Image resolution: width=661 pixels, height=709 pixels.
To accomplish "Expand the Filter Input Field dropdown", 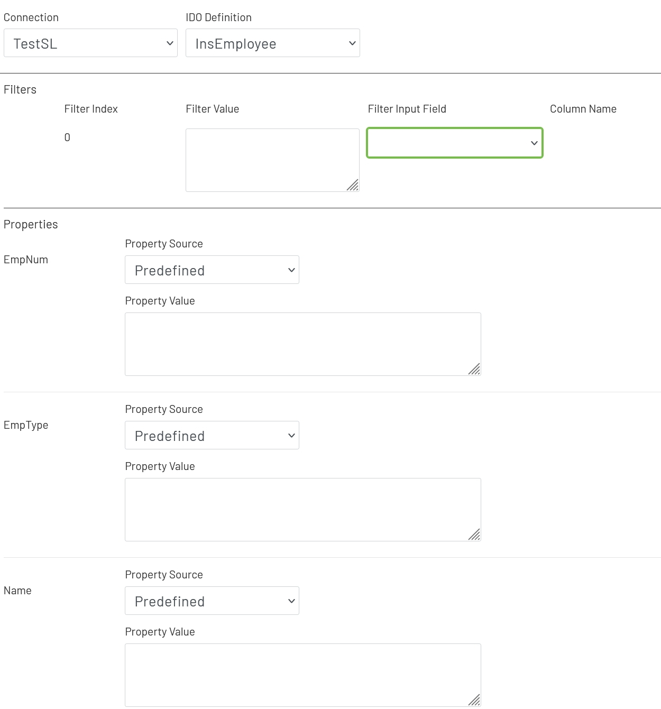I will (x=454, y=143).
